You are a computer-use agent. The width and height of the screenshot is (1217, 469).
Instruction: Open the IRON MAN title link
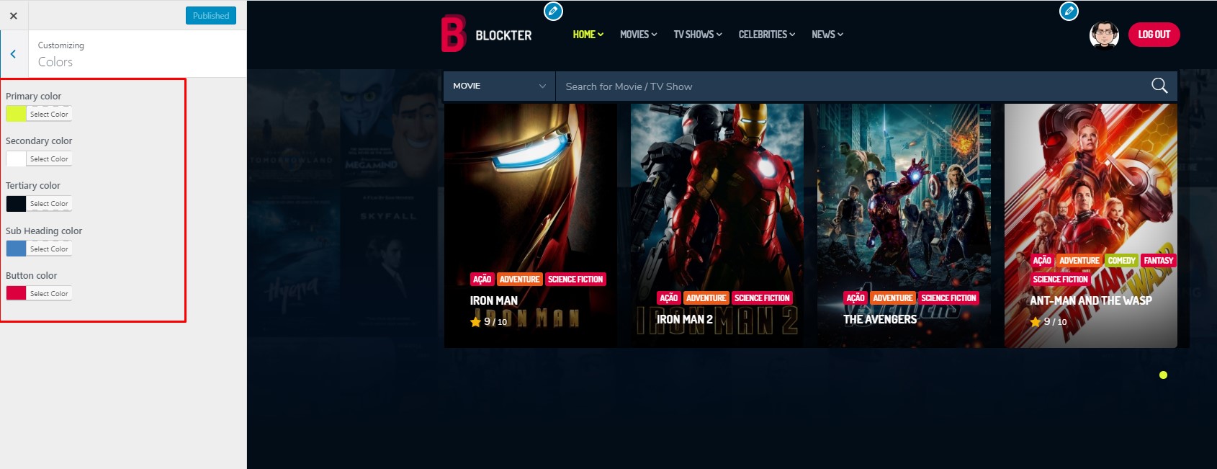[494, 300]
